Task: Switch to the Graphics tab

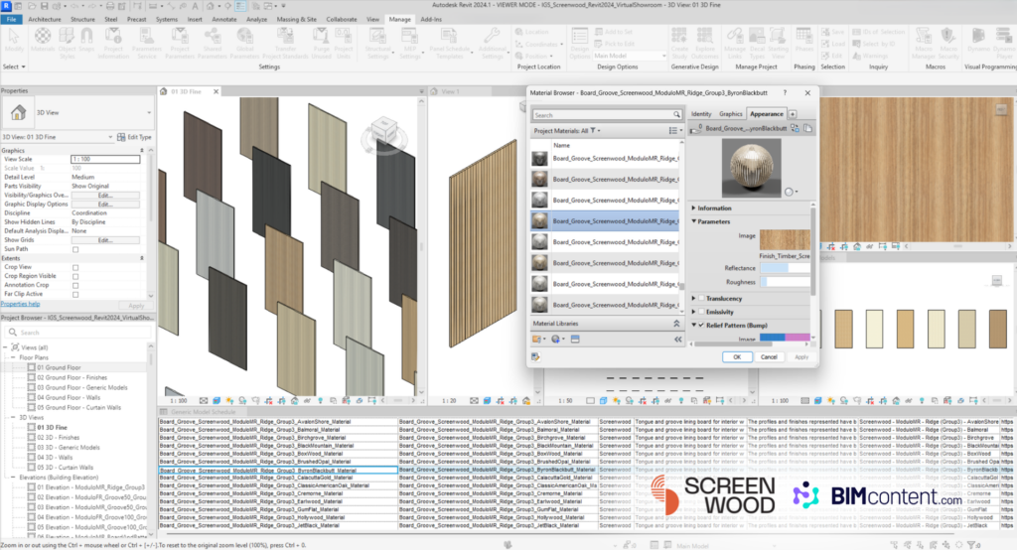Action: click(730, 114)
